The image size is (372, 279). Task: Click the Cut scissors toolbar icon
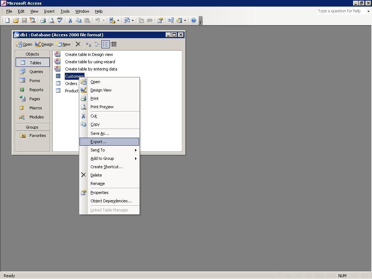click(x=70, y=20)
